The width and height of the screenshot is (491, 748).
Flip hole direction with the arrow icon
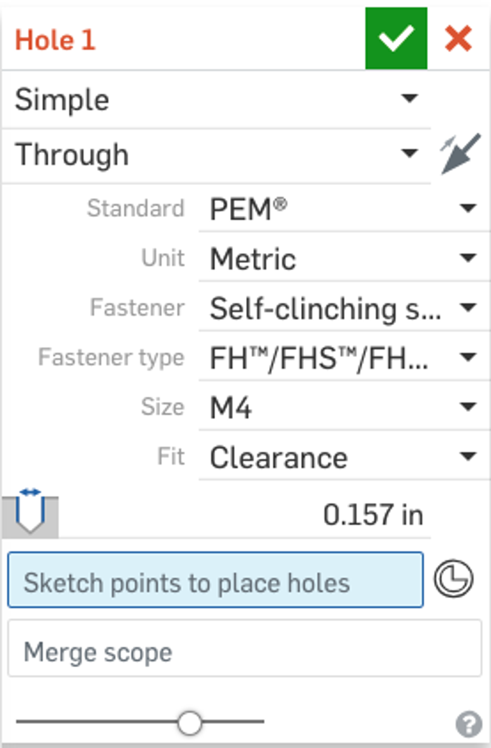point(461,154)
